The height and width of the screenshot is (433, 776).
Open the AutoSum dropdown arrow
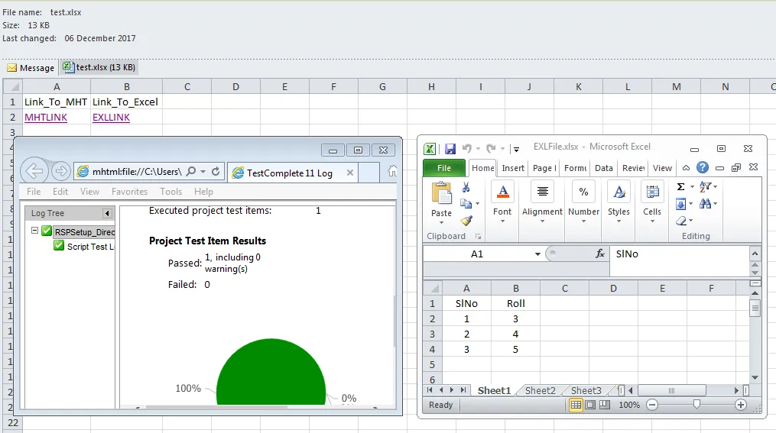pyautogui.click(x=692, y=187)
